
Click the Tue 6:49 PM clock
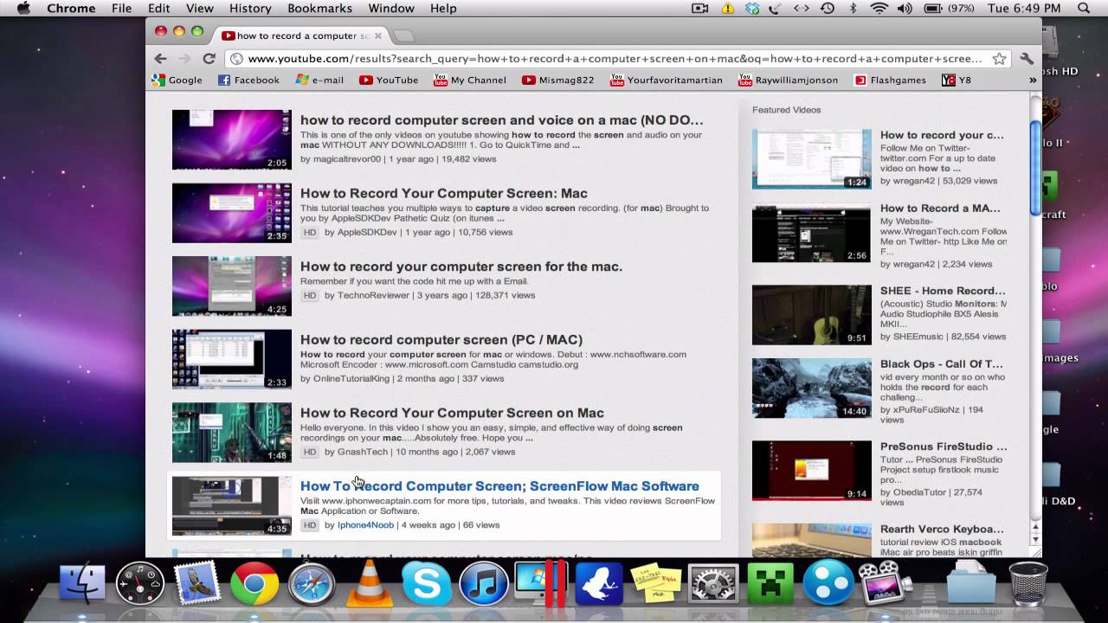tap(1024, 9)
